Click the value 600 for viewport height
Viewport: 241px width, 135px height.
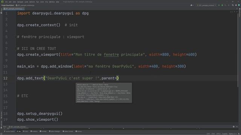[191, 55]
